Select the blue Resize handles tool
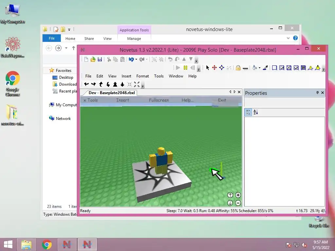The height and width of the screenshot is (251, 335). coord(222,68)
